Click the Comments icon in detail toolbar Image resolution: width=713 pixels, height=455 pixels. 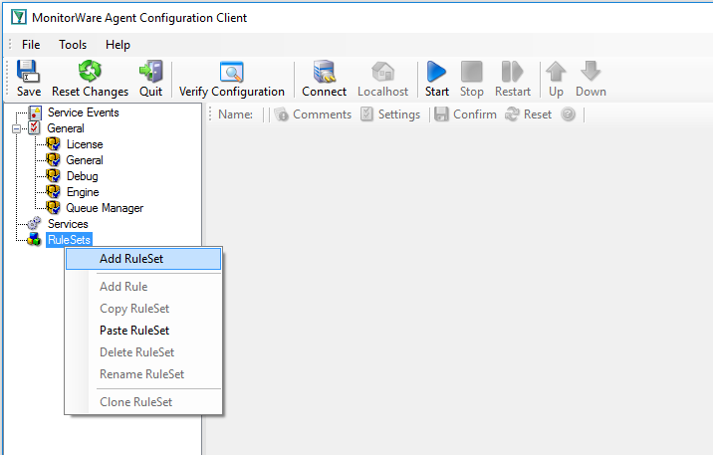282,114
